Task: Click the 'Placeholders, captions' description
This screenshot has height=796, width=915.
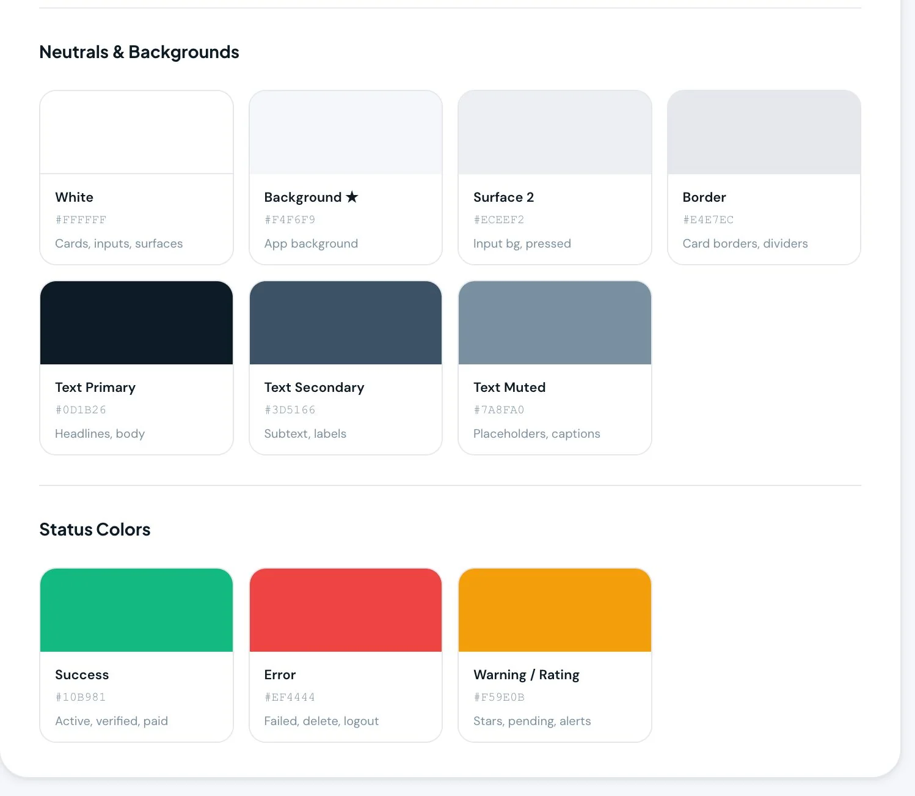Action: [537, 434]
